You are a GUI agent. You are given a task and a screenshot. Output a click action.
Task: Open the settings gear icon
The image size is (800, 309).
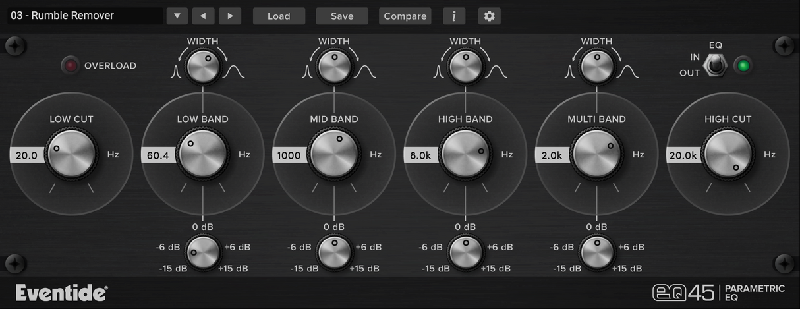pyautogui.click(x=489, y=16)
